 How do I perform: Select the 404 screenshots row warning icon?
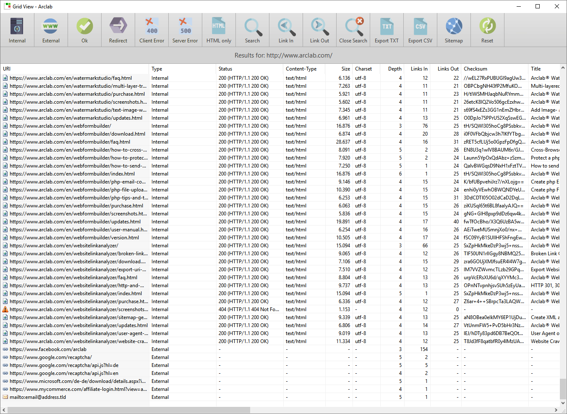tap(5, 309)
